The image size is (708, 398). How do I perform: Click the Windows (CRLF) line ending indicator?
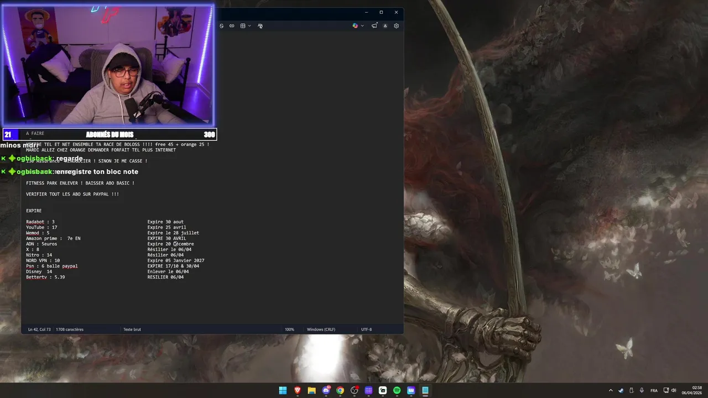pos(321,329)
